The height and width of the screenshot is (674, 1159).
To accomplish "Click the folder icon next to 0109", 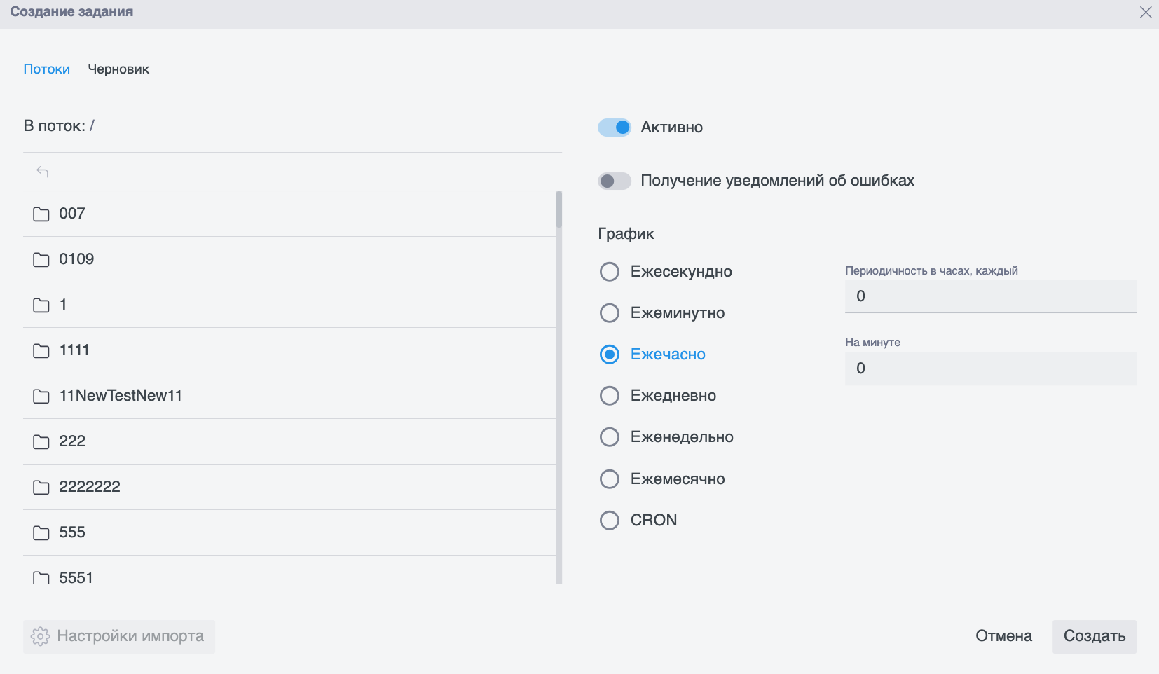I will (41, 259).
